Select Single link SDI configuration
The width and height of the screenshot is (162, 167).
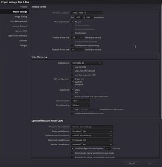[x=72, y=79]
